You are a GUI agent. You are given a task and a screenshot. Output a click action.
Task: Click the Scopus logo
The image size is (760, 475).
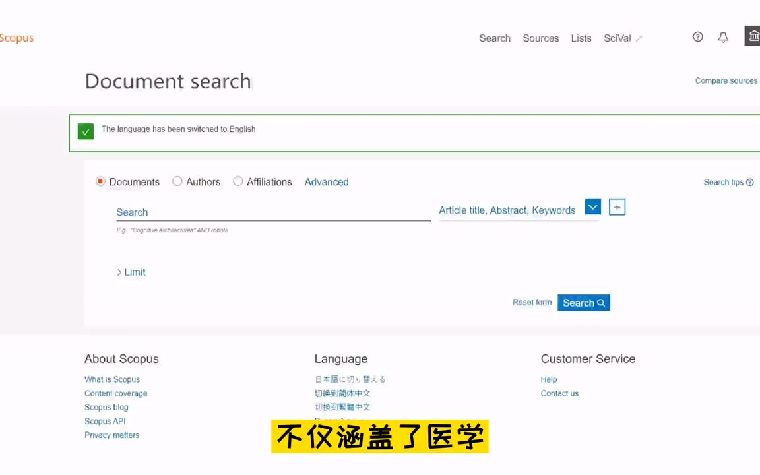(x=17, y=38)
